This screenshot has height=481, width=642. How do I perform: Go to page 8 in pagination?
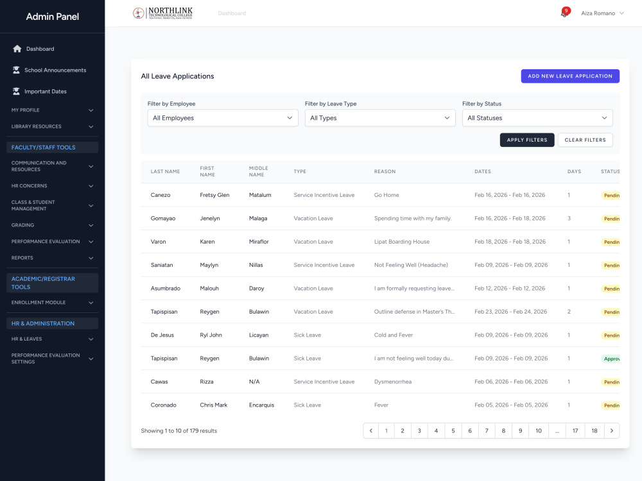pos(503,431)
